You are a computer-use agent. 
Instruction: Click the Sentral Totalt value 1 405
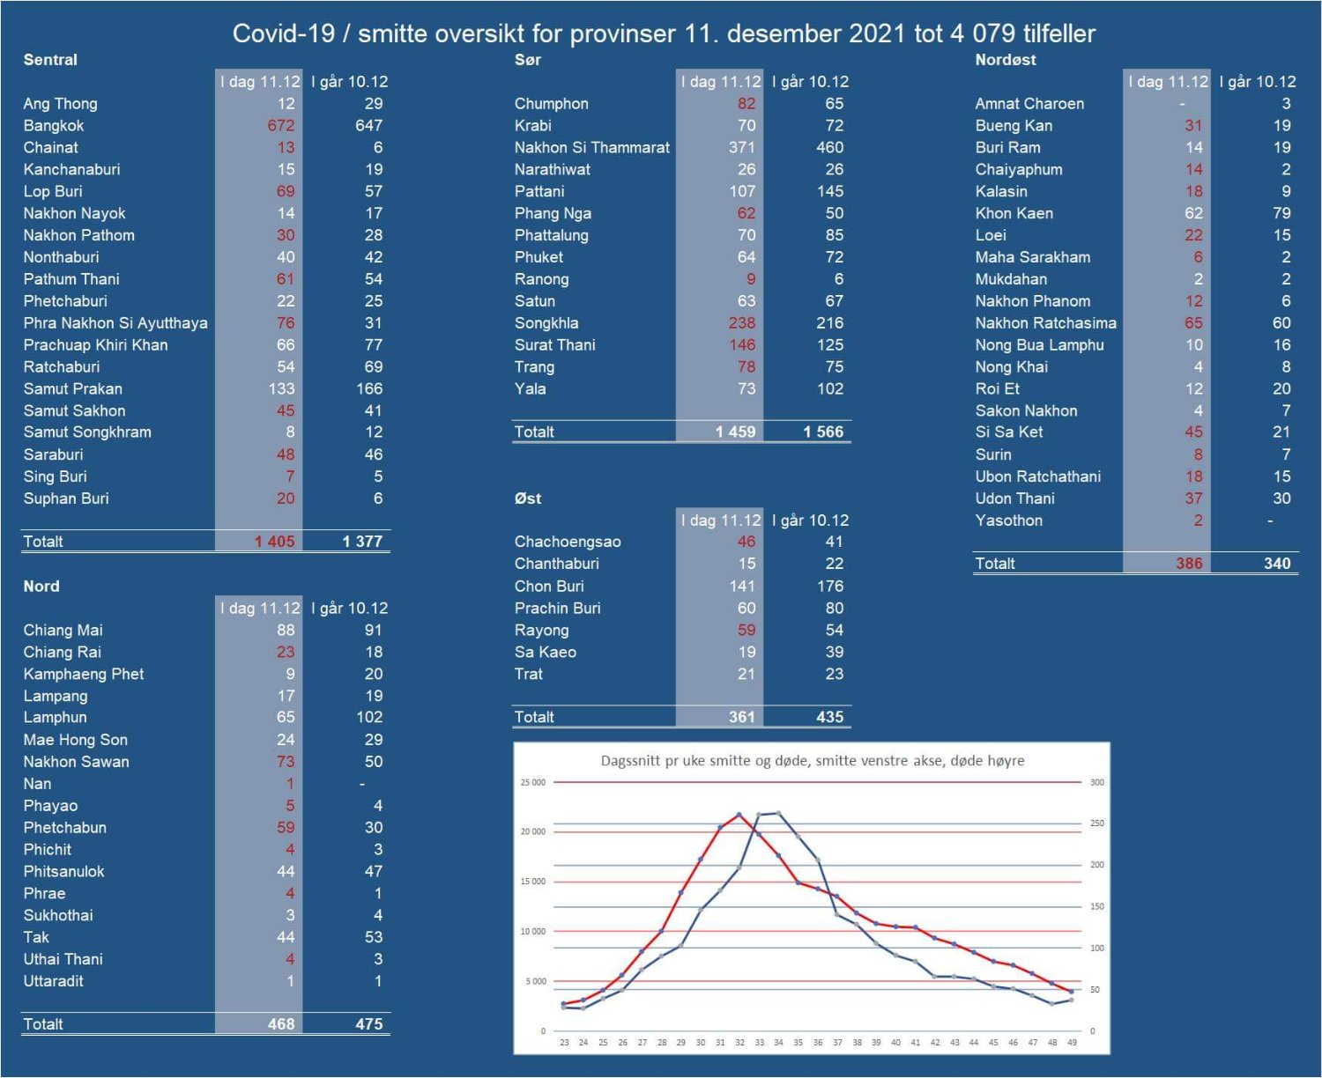pyautogui.click(x=275, y=542)
